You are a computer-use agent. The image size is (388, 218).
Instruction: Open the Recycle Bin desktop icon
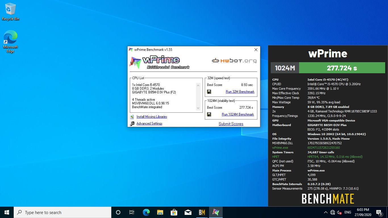[11, 12]
